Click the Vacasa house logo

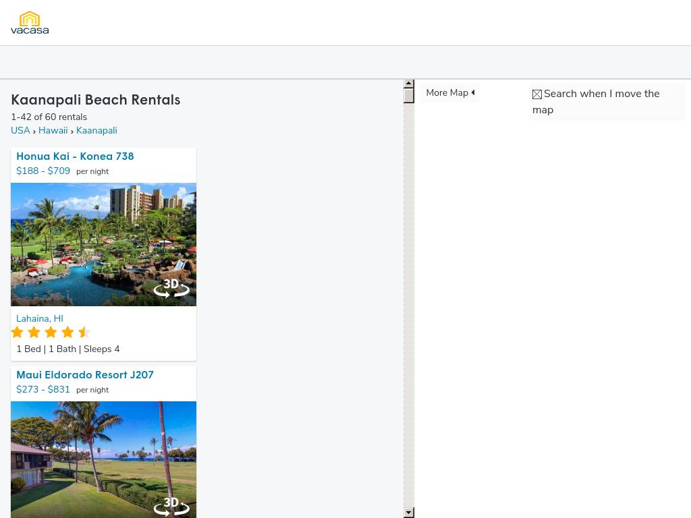point(30,22)
